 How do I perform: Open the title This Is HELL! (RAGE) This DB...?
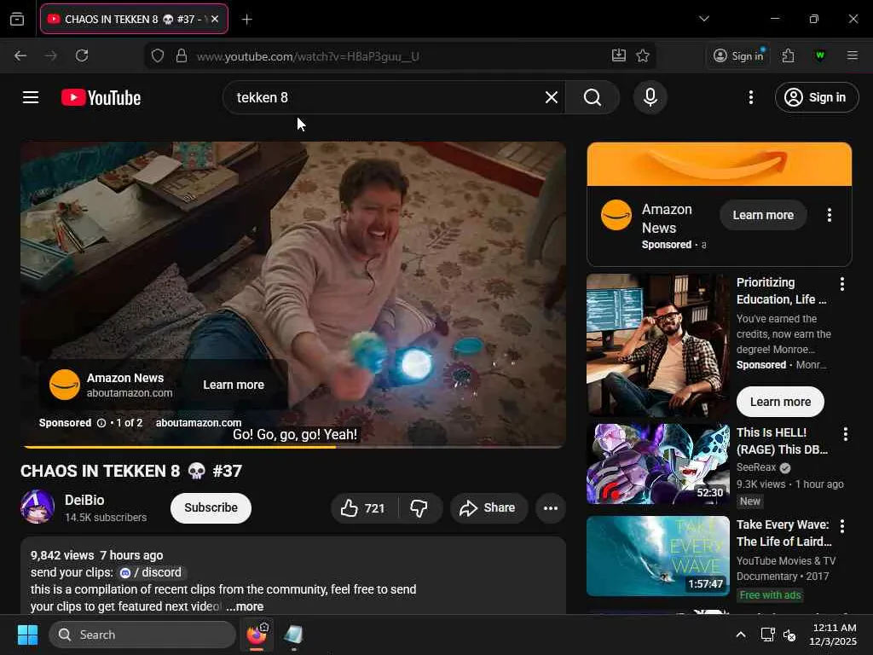click(x=782, y=441)
